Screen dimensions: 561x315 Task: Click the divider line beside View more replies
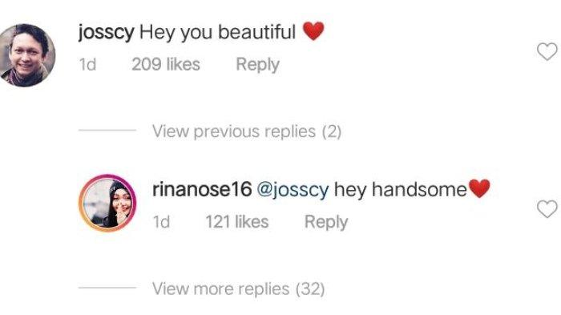(107, 288)
